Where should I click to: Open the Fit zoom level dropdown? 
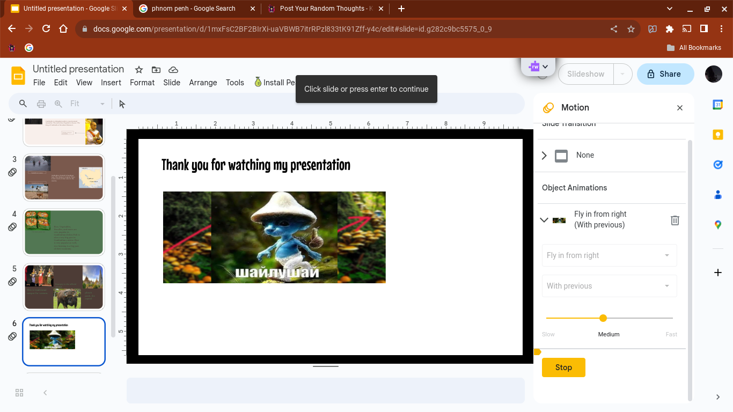tap(87, 104)
